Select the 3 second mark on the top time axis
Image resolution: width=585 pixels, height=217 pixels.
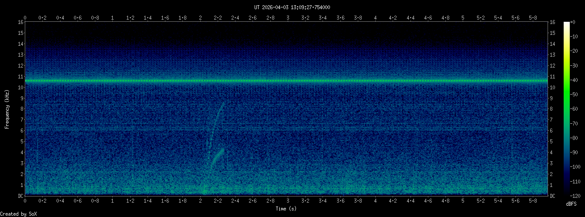coord(288,18)
